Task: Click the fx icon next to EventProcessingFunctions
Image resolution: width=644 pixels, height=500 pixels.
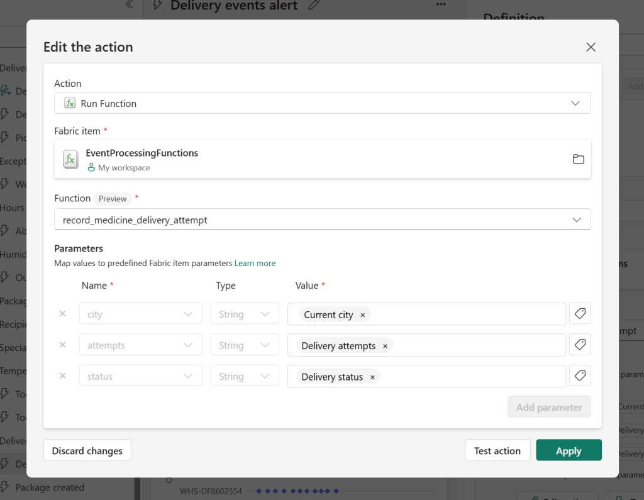Action: point(70,159)
